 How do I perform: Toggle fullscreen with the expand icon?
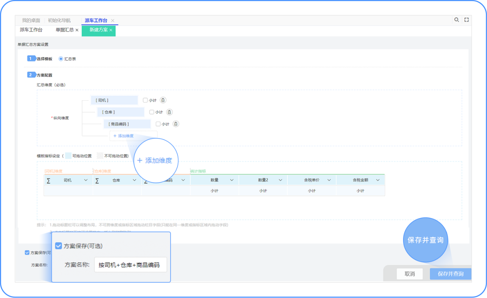click(x=467, y=19)
